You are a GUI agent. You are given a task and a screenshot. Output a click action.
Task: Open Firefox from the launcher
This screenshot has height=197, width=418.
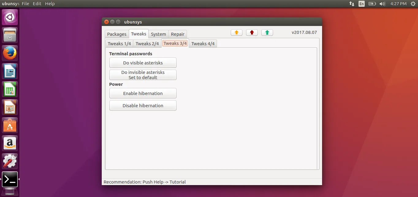[10, 53]
